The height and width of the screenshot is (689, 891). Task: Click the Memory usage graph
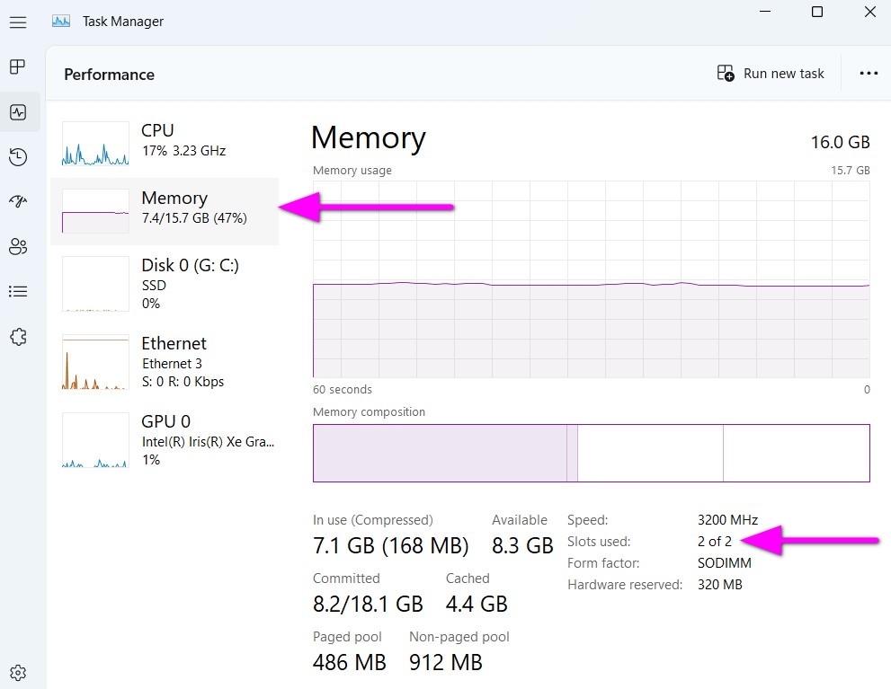pos(591,279)
